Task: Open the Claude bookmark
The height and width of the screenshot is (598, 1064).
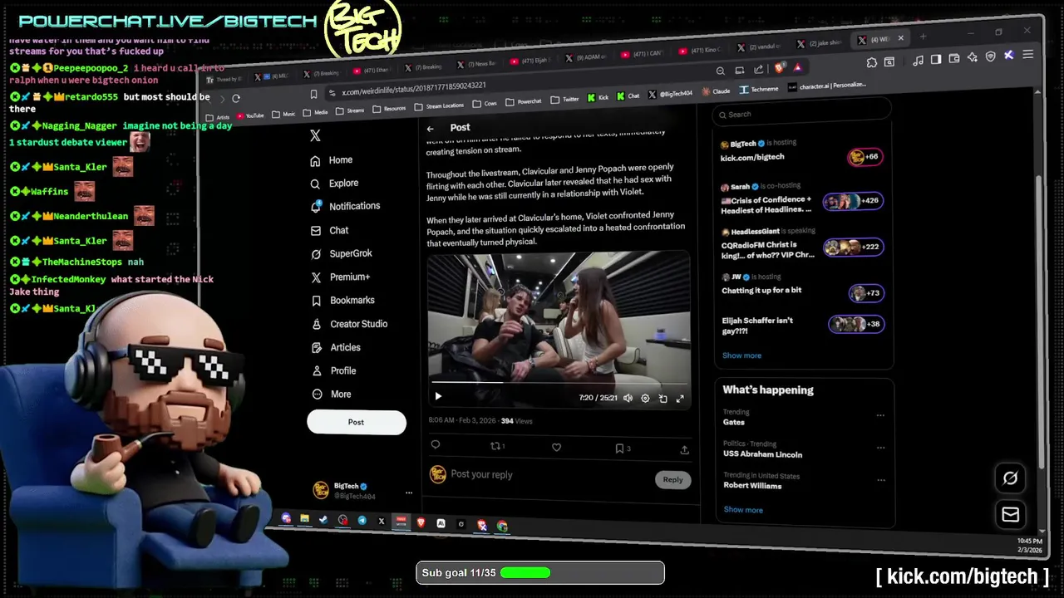Action: (x=716, y=91)
